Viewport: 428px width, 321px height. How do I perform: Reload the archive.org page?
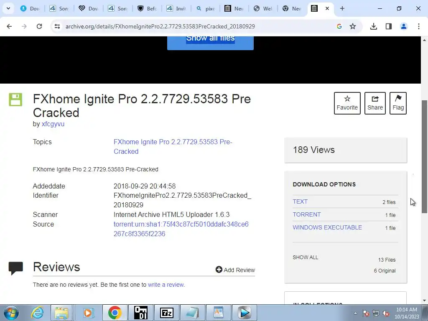(39, 26)
